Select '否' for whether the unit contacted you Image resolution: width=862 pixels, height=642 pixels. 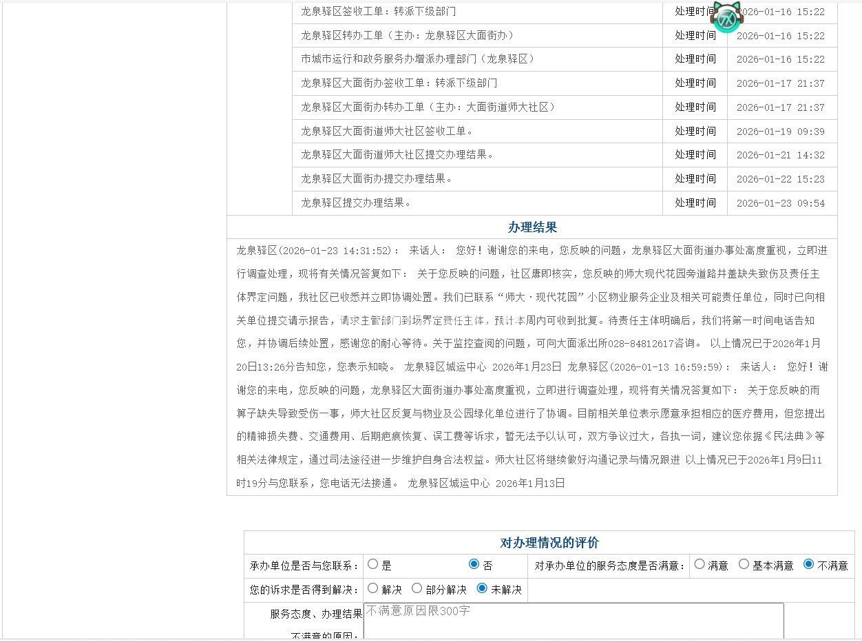coord(474,564)
